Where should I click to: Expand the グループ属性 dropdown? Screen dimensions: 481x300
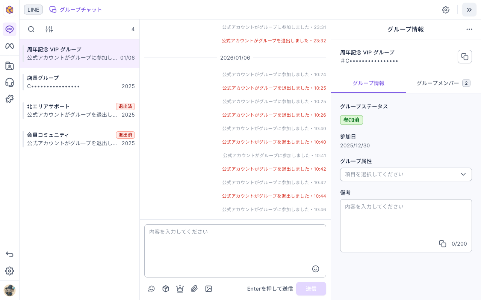(406, 174)
